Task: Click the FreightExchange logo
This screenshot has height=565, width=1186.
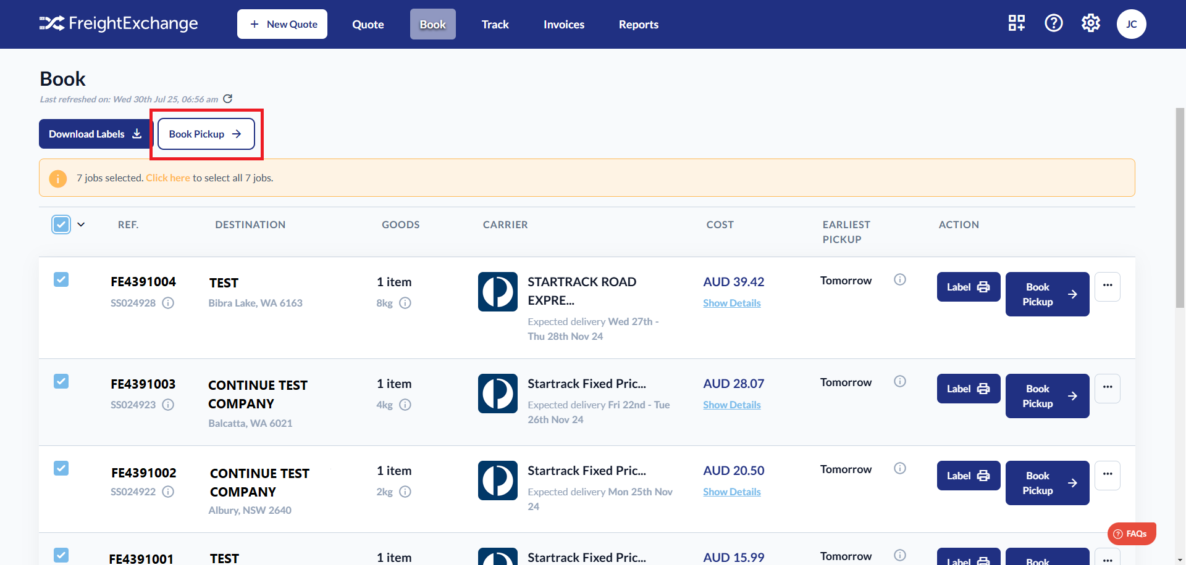Action: 119,23
